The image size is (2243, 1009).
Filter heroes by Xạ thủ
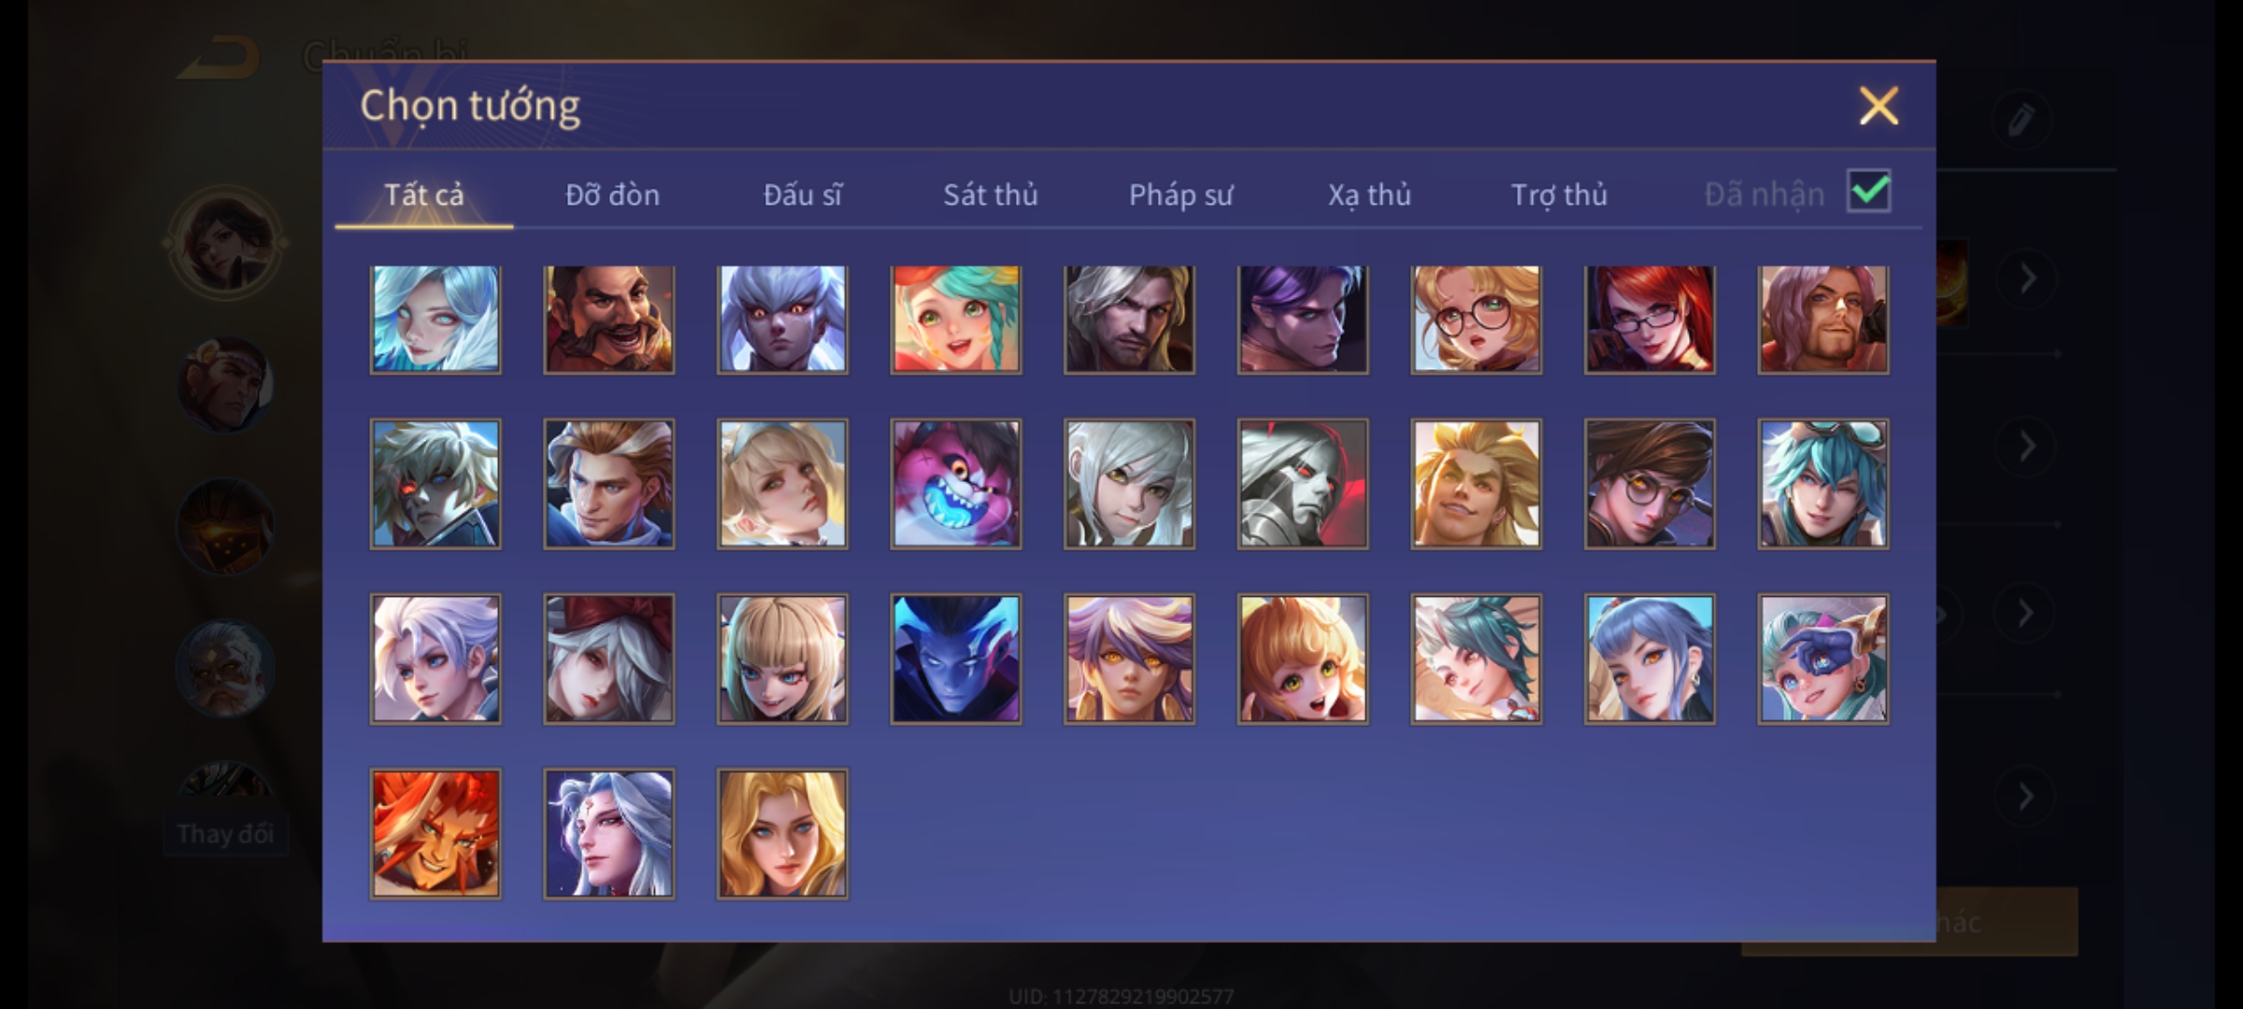coord(1369,194)
